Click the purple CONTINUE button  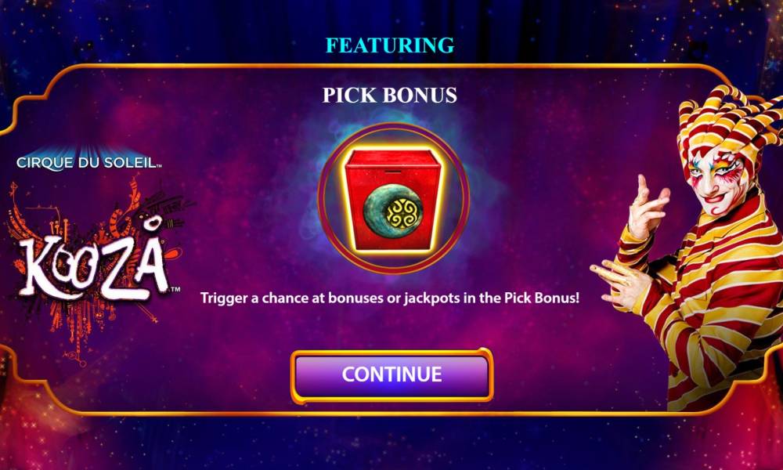pyautogui.click(x=392, y=375)
